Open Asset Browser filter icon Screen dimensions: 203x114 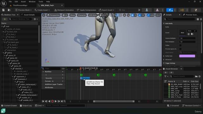point(166,76)
